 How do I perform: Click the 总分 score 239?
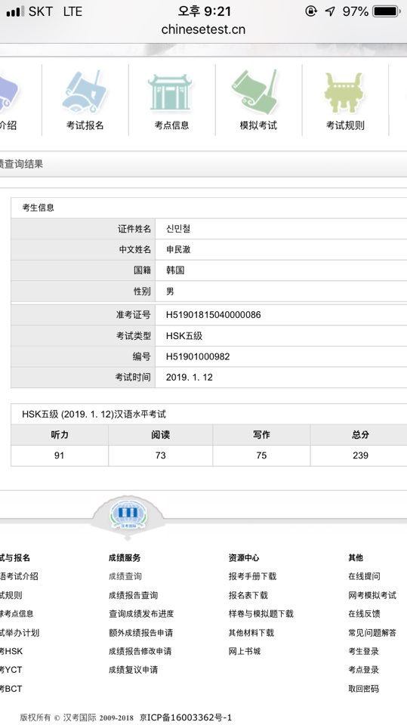pyautogui.click(x=360, y=455)
